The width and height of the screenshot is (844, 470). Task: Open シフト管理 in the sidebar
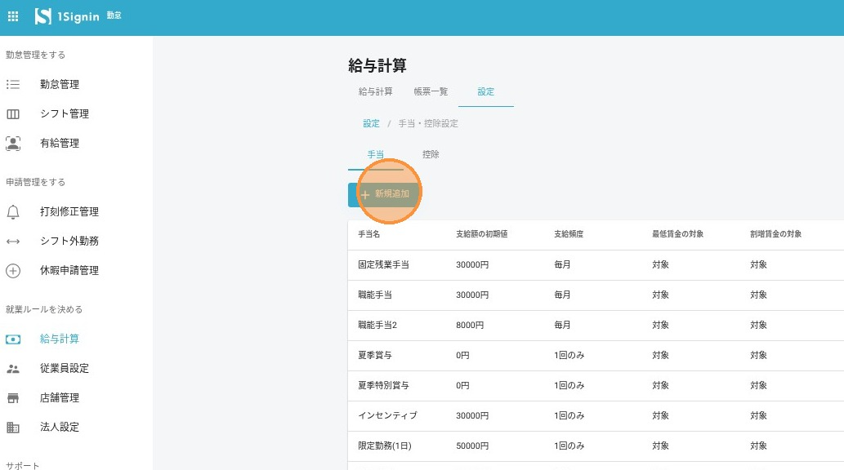point(65,114)
